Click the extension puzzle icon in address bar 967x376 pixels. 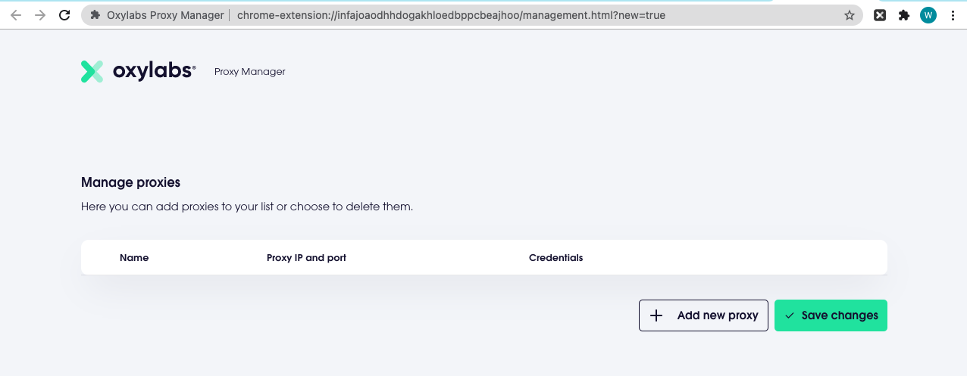point(95,15)
